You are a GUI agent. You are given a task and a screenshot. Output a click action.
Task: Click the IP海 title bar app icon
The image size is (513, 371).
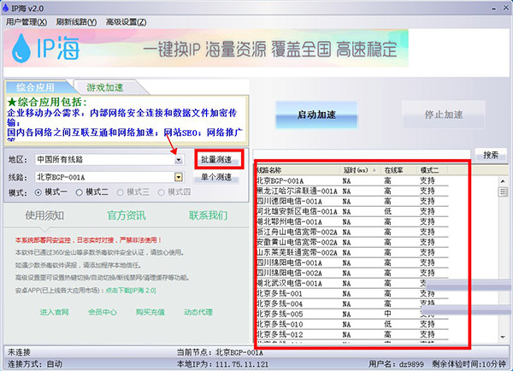pos(5,9)
